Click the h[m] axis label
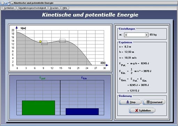 tap(23, 28)
